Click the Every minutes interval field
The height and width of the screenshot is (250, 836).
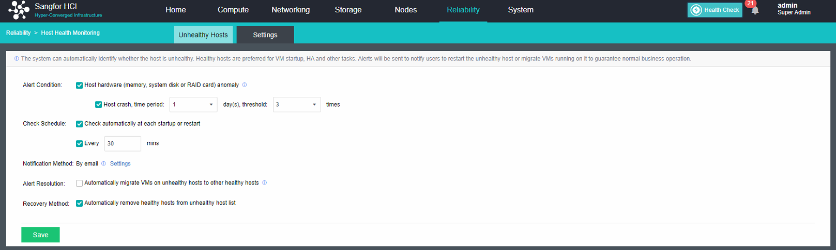123,144
